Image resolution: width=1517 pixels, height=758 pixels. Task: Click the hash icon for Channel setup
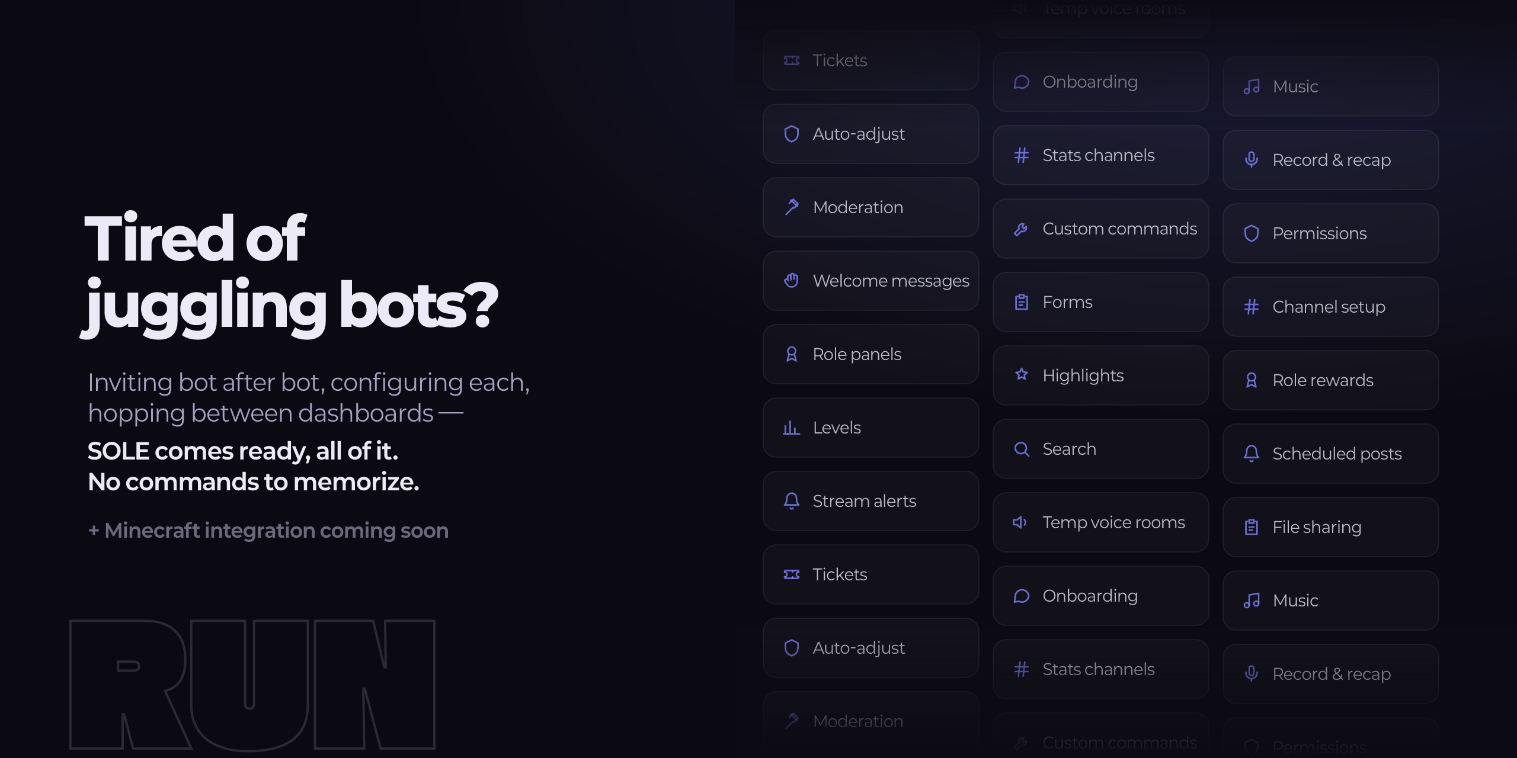[x=1252, y=307]
